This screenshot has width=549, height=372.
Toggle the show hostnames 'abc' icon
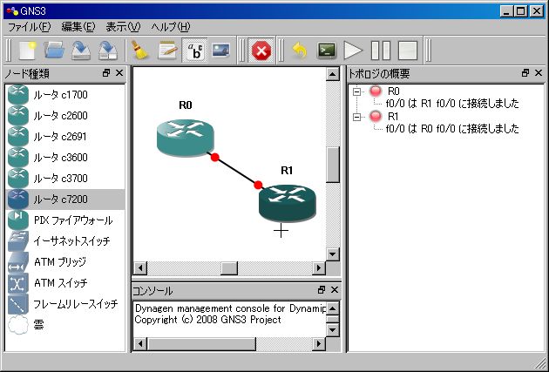click(x=194, y=51)
